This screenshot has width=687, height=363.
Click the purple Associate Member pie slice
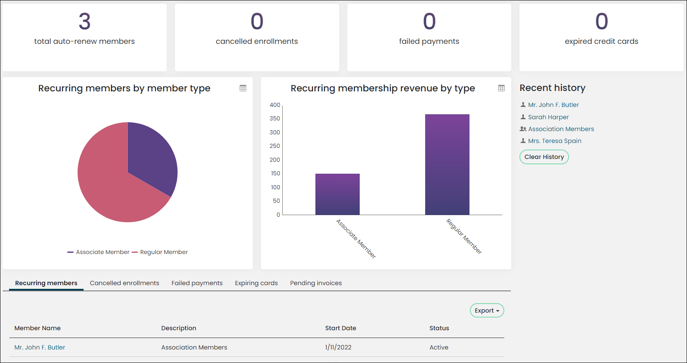(152, 156)
